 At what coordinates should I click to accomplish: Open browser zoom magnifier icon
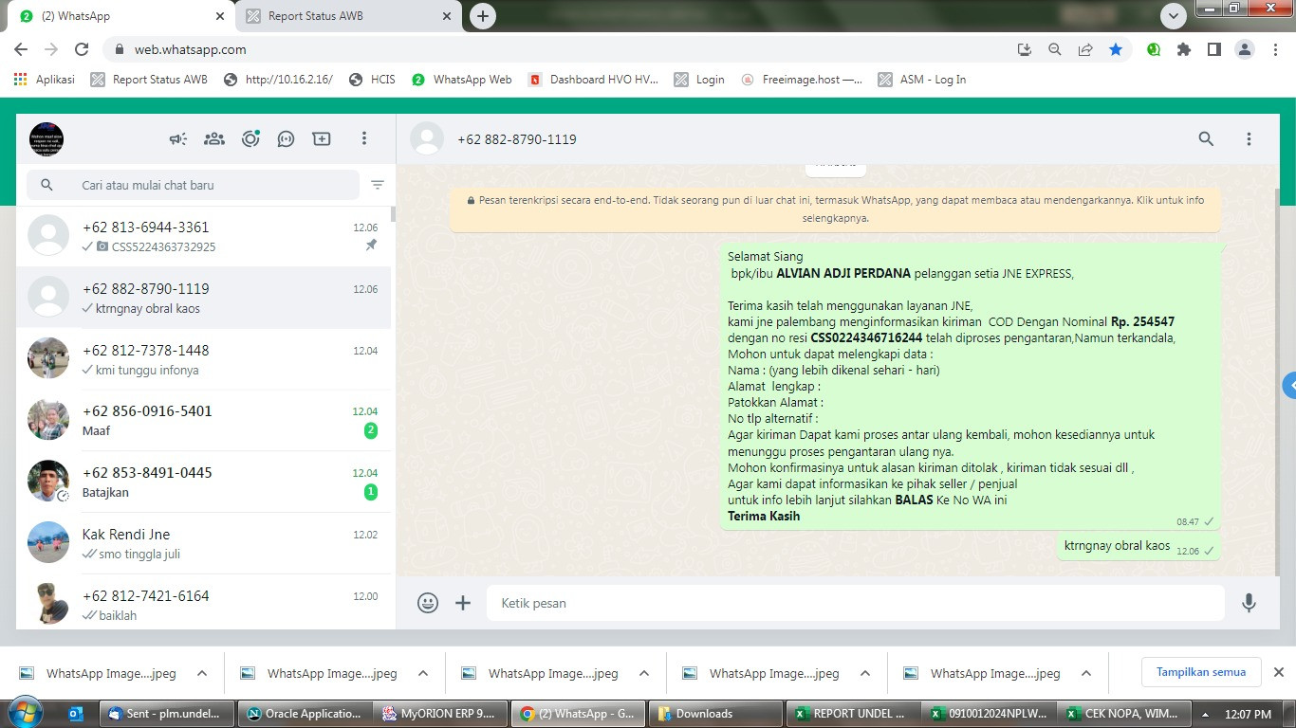coord(1054,49)
